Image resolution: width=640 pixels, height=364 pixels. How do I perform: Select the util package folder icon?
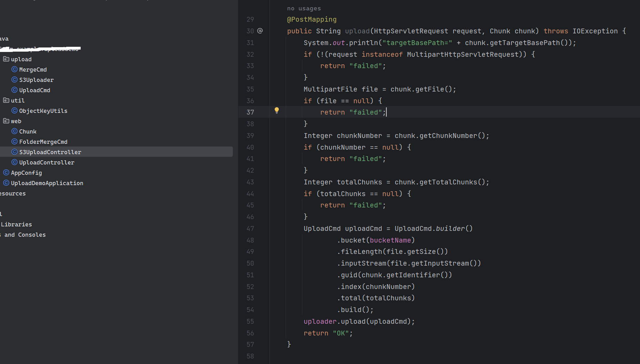pyautogui.click(x=6, y=100)
